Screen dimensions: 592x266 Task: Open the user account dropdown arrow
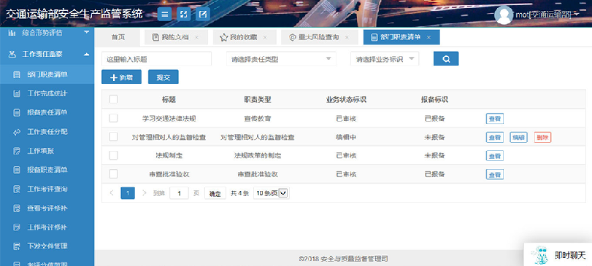click(x=577, y=15)
